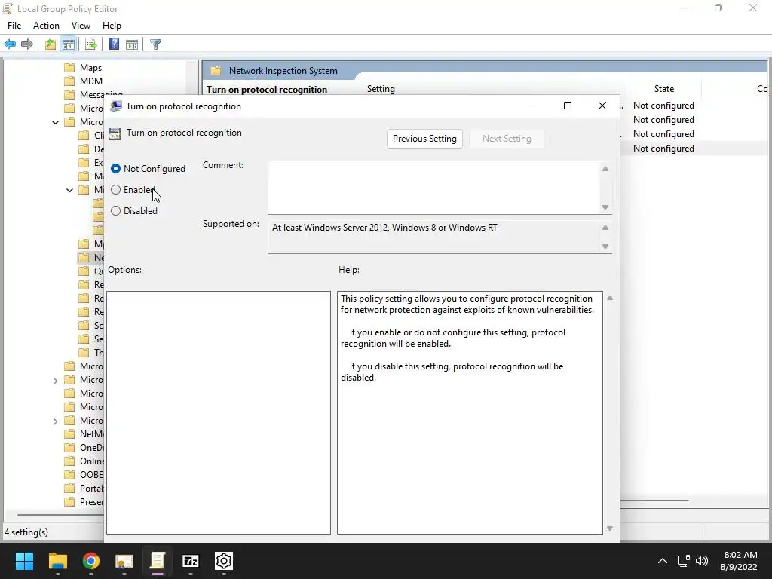
Task: Select the Maps folder in the tree
Action: click(90, 67)
